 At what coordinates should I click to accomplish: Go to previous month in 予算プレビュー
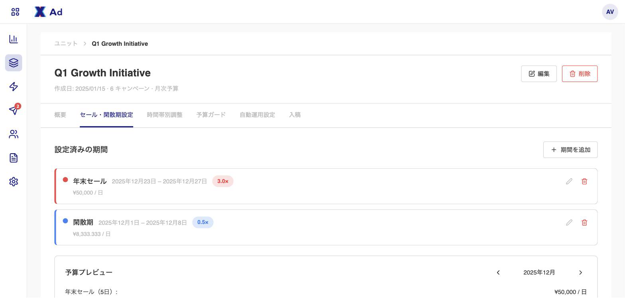pyautogui.click(x=498, y=273)
